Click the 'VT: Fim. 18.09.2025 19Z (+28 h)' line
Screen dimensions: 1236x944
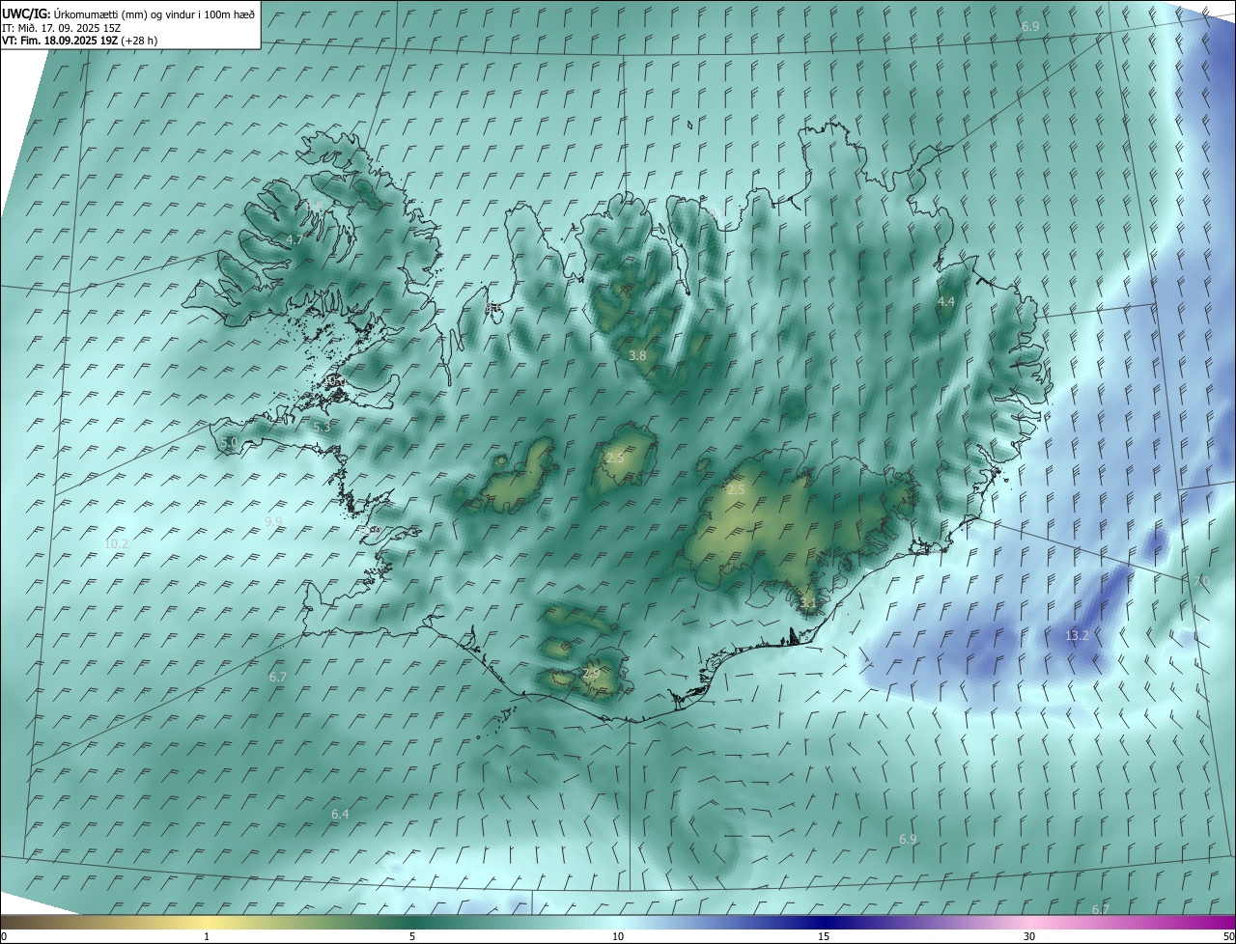click(80, 41)
